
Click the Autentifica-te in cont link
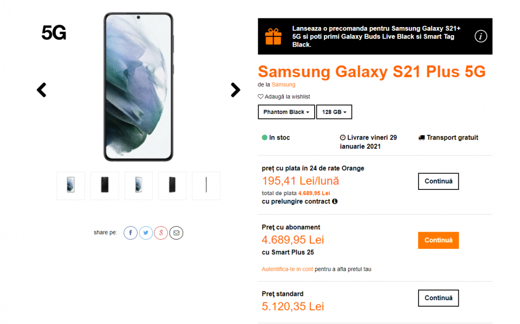287,269
